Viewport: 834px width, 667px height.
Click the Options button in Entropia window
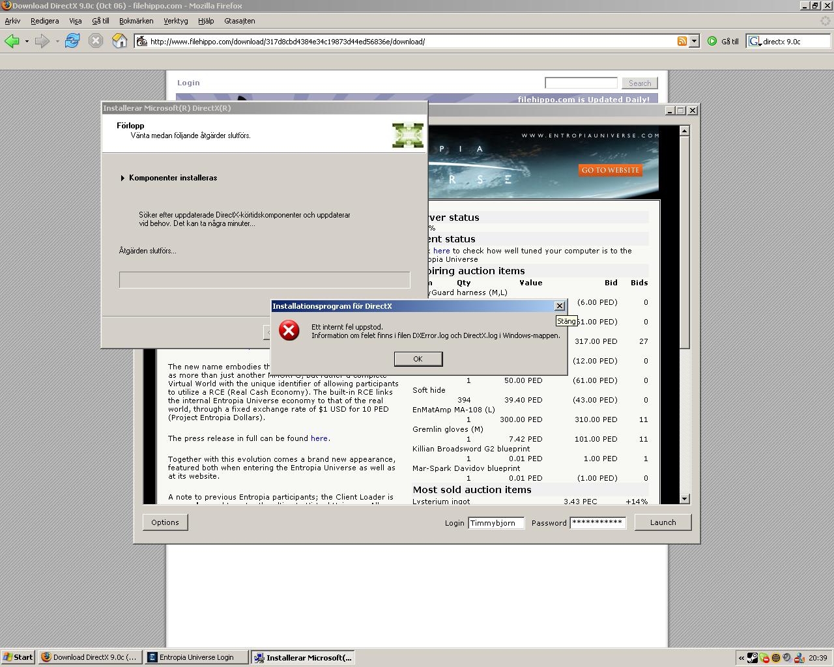165,522
